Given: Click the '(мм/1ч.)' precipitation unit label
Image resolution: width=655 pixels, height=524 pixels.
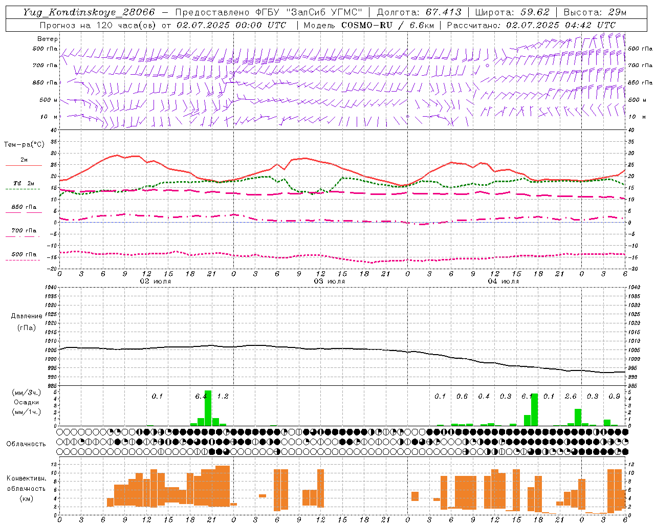Looking at the screenshot, I should pos(26,412).
